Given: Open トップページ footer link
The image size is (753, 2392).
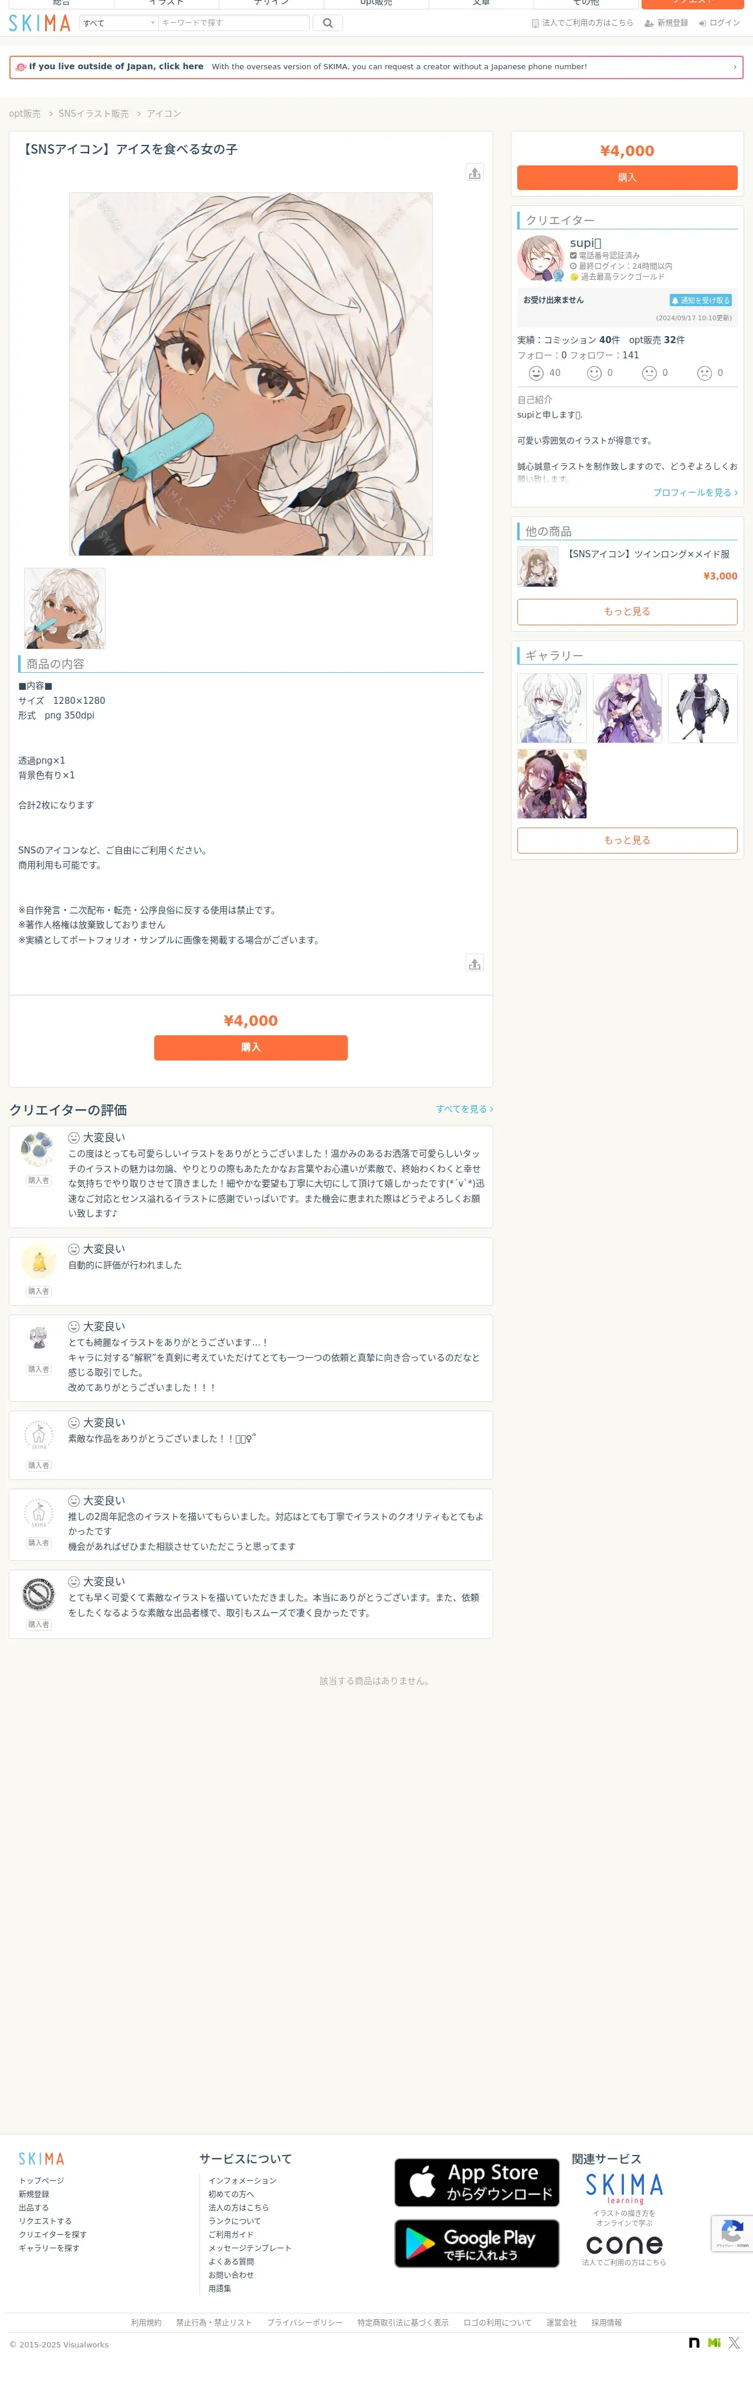Looking at the screenshot, I should pyautogui.click(x=42, y=2180).
